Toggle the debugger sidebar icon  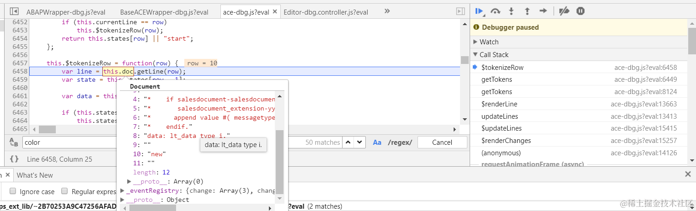pyautogui.click(x=460, y=11)
